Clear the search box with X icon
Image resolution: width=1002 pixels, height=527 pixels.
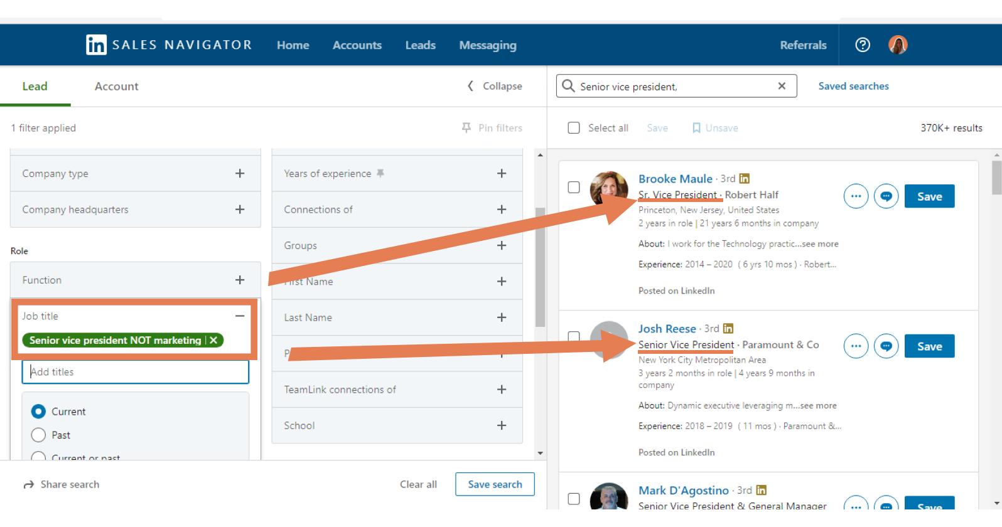tap(782, 86)
